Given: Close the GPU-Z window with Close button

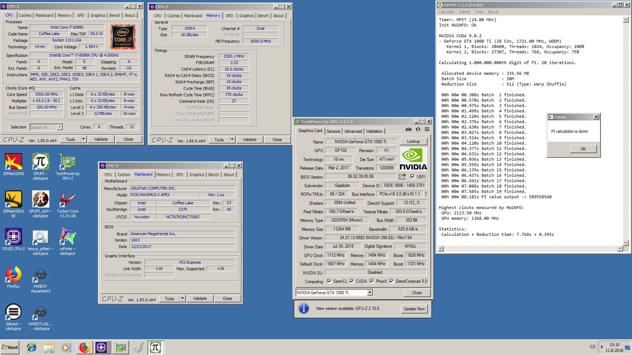Looking at the screenshot, I should pos(417,293).
